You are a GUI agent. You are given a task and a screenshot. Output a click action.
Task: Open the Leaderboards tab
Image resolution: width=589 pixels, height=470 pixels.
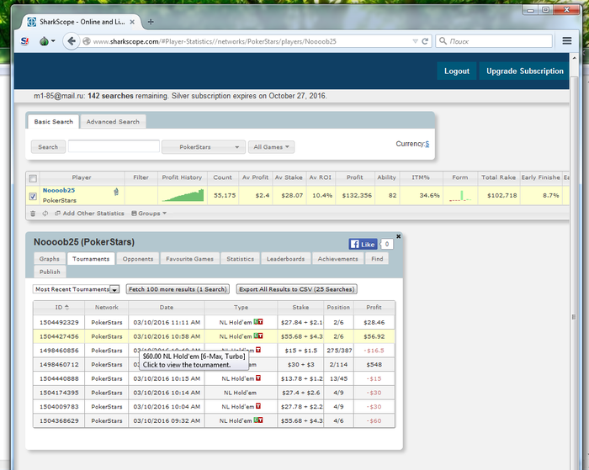click(x=285, y=259)
